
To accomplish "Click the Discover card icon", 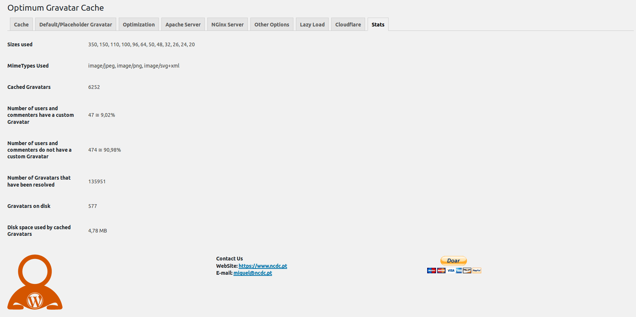I will click(x=467, y=271).
